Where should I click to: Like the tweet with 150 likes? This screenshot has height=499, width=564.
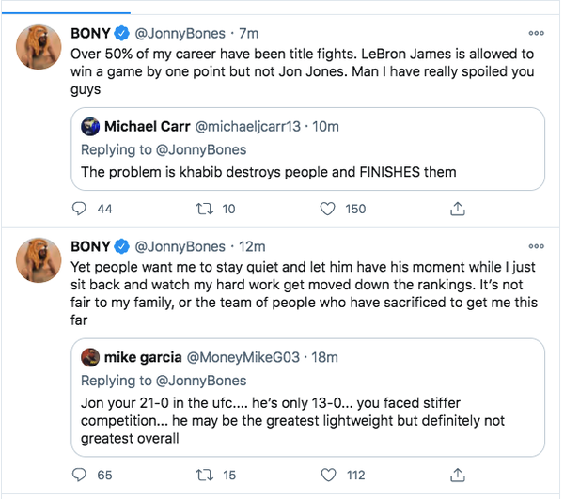[x=329, y=209]
